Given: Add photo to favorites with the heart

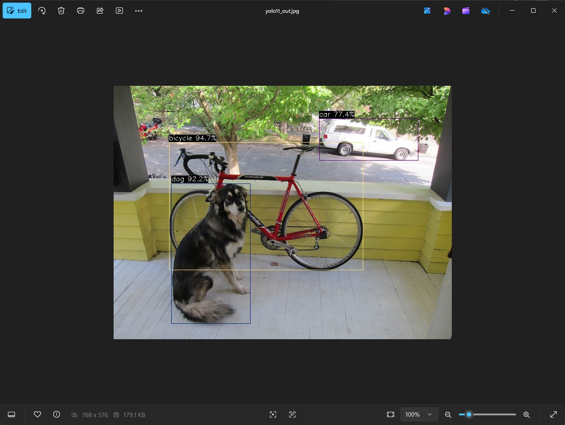Looking at the screenshot, I should pyautogui.click(x=37, y=414).
